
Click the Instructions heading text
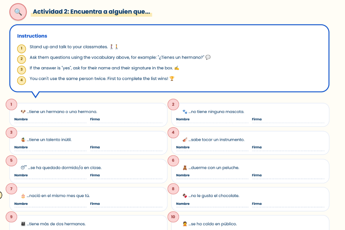[x=32, y=36]
